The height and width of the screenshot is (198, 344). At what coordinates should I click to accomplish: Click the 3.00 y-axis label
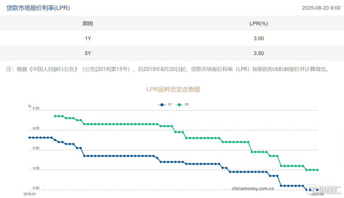tap(36, 188)
